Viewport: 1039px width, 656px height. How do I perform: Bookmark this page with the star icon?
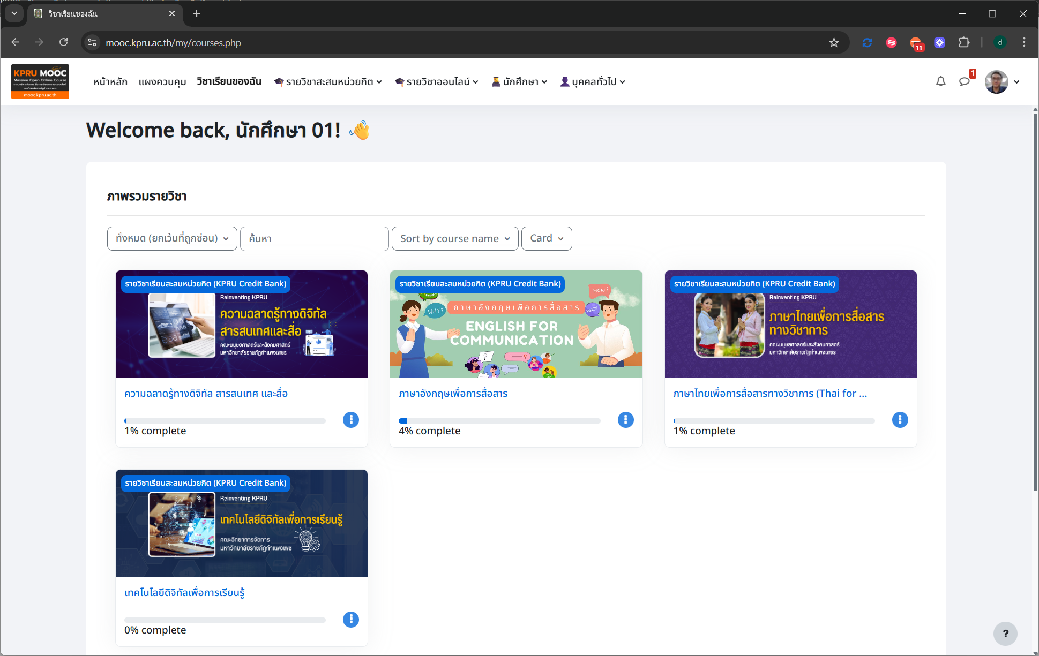pyautogui.click(x=834, y=43)
